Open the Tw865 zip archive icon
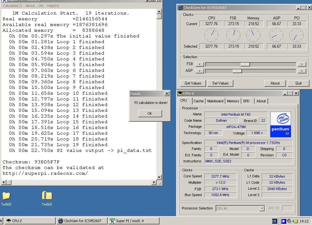The width and height of the screenshot is (312, 225). pos(47,195)
